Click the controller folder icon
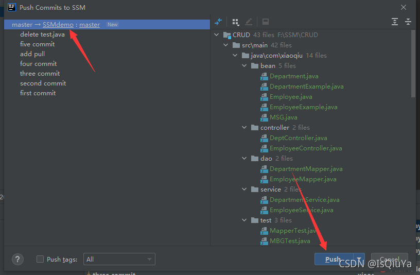This screenshot has width=420, height=275. click(255, 128)
